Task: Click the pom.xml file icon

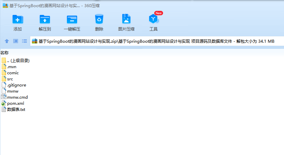Action: (4, 103)
